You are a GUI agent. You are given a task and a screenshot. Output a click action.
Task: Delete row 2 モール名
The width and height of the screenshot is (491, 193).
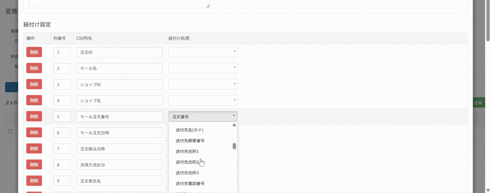tap(34, 68)
